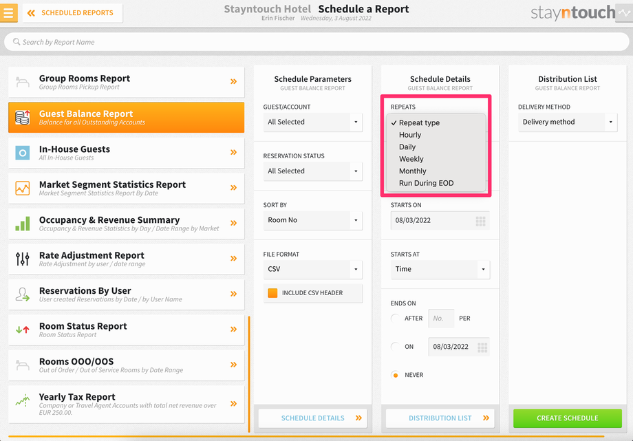Click the Ends On date field
633x441 pixels.
click(459, 347)
